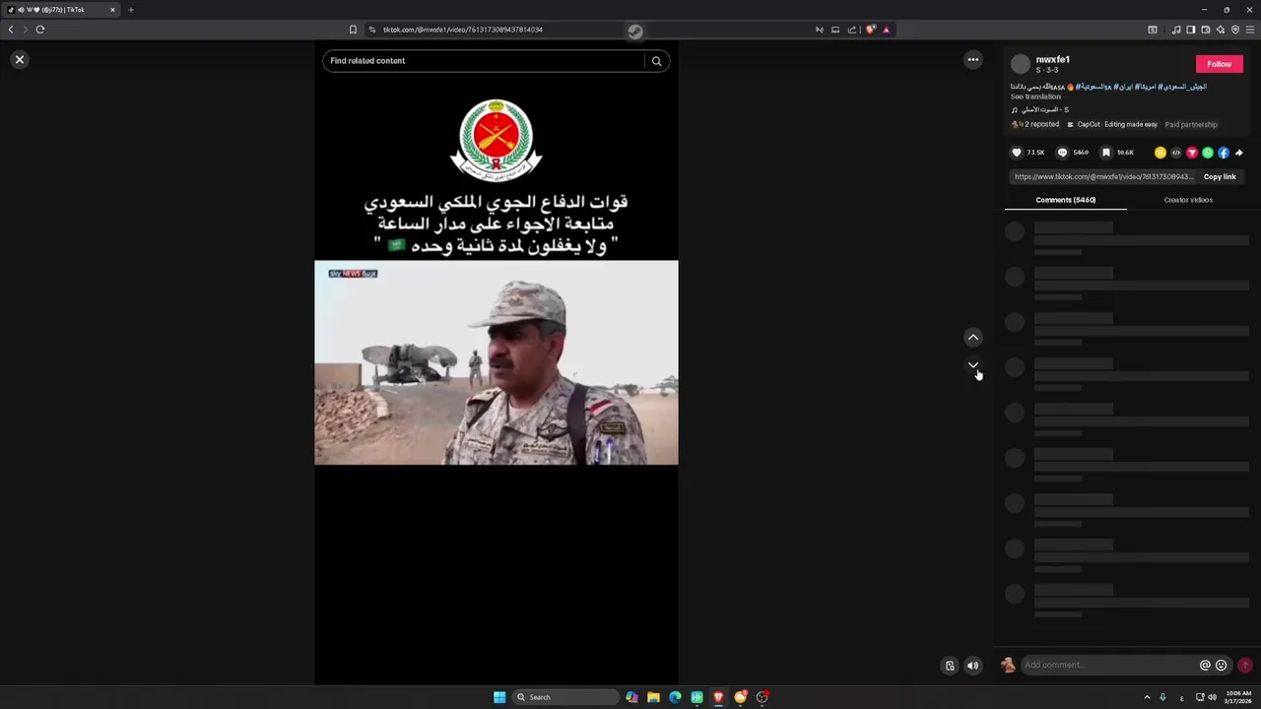
Task: Share to Facebook
Action: [x=1224, y=153]
